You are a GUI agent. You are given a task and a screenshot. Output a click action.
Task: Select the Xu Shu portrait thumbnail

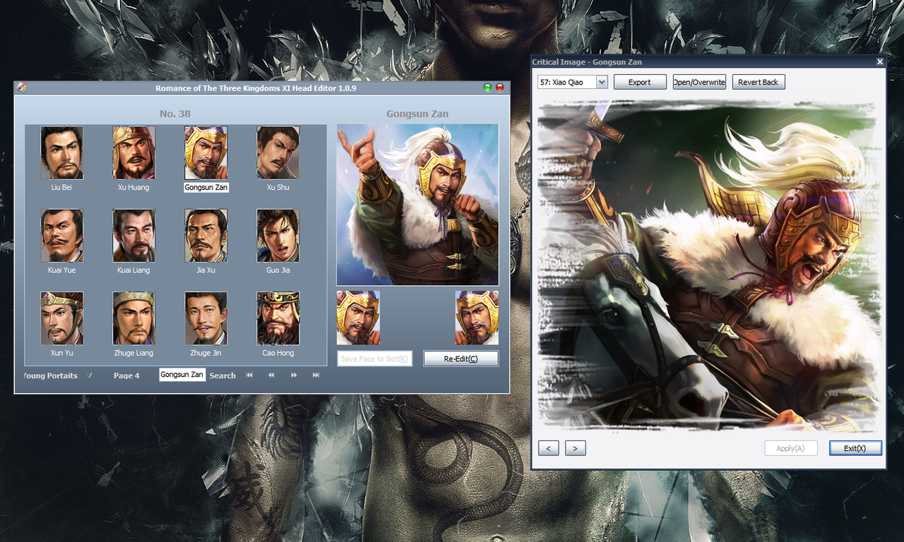click(278, 152)
